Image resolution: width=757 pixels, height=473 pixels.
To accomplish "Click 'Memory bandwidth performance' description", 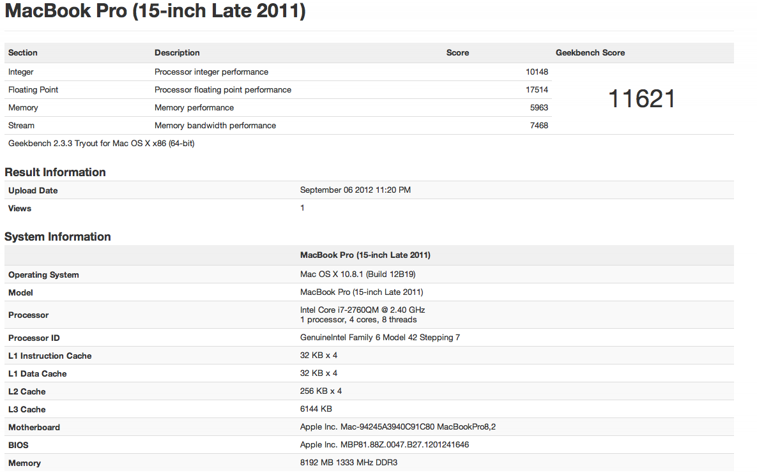I will click(x=215, y=126).
